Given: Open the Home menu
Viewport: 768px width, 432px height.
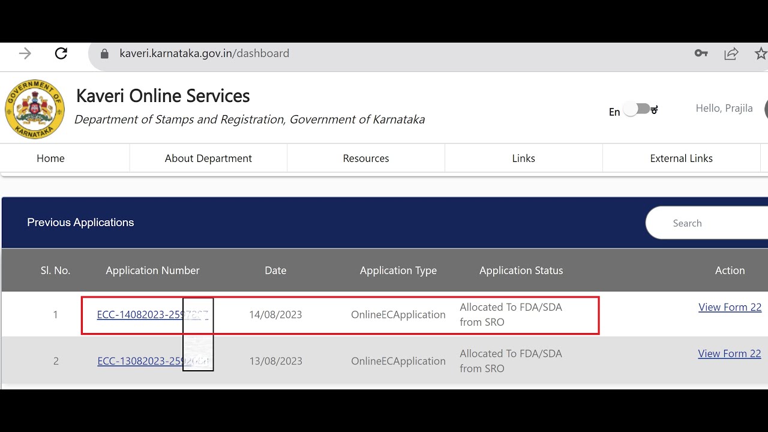Looking at the screenshot, I should point(50,158).
